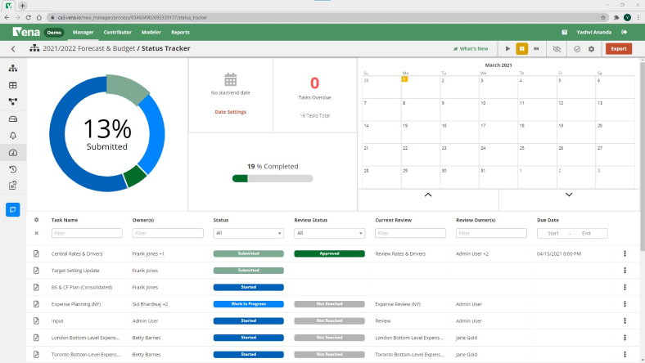The height and width of the screenshot is (363, 645).
Task: Open the history clock icon in sidebar
Action: (x=13, y=169)
